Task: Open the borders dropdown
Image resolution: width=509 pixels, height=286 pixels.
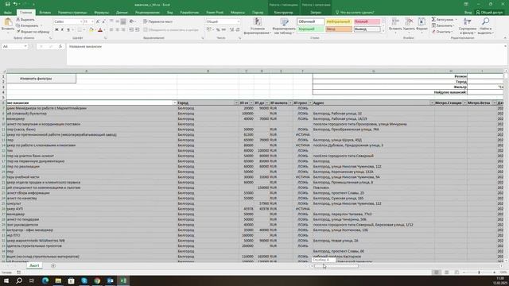Action: (x=84, y=30)
